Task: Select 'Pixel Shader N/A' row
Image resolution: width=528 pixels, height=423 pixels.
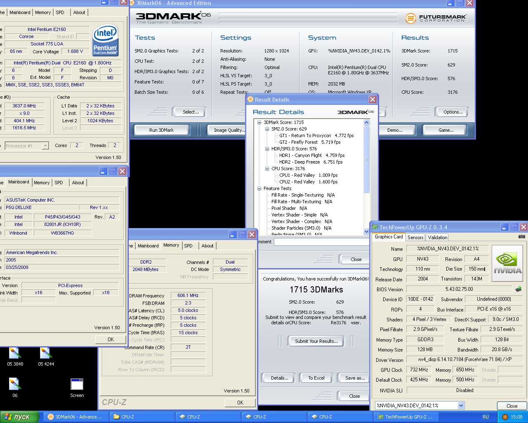Action: [x=289, y=208]
